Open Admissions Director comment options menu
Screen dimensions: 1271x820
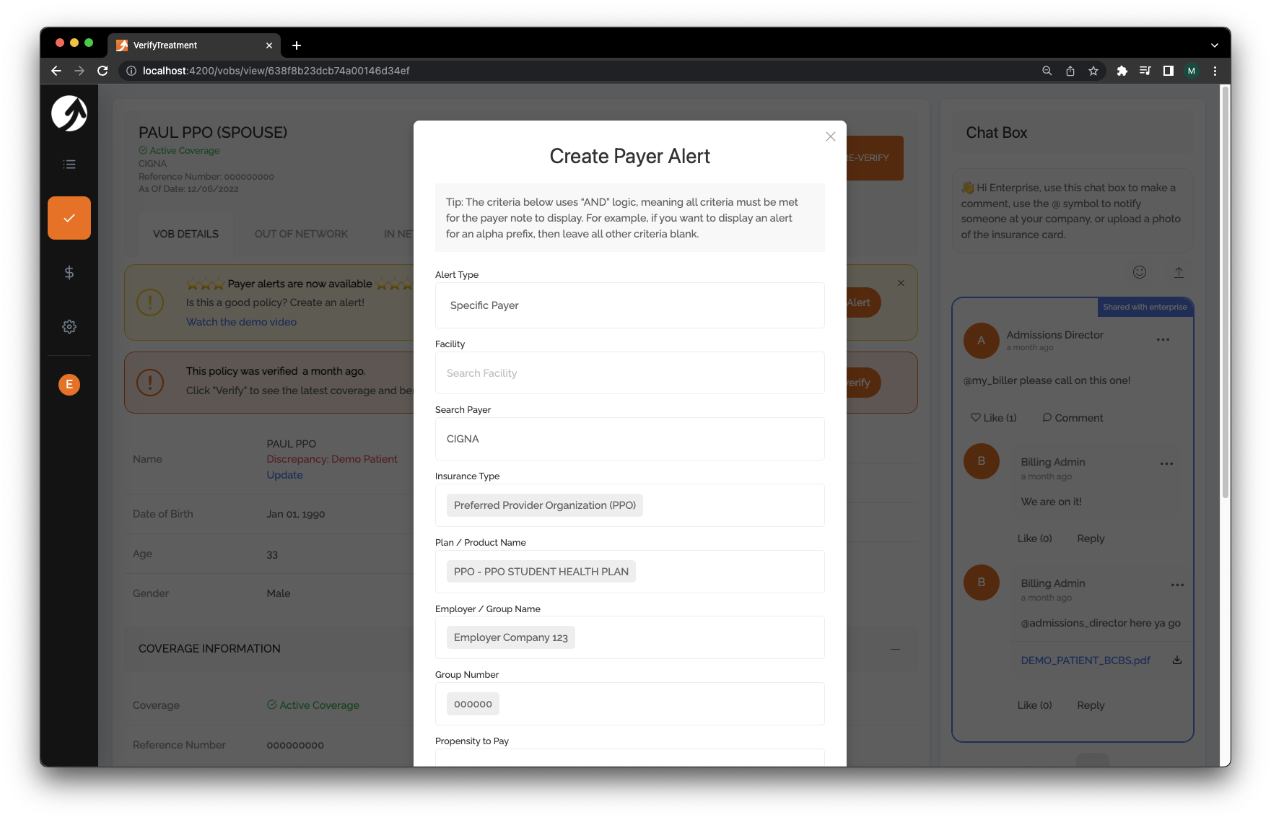pos(1163,339)
